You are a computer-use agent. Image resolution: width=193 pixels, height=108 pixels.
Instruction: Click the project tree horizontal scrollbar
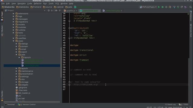point(32,102)
